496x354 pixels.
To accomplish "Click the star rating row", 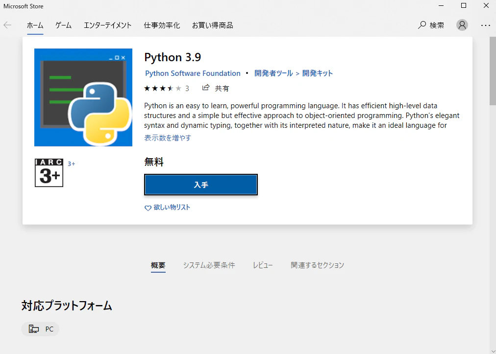I will 163,88.
